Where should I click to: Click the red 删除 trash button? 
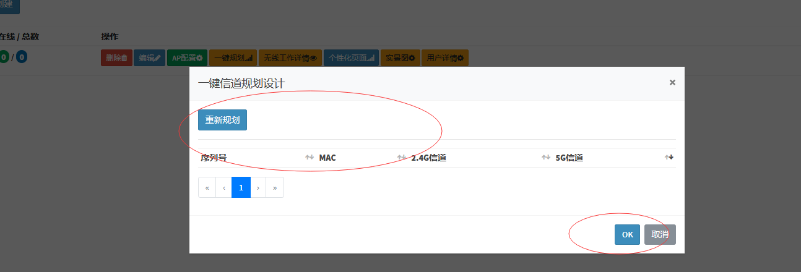coord(116,58)
